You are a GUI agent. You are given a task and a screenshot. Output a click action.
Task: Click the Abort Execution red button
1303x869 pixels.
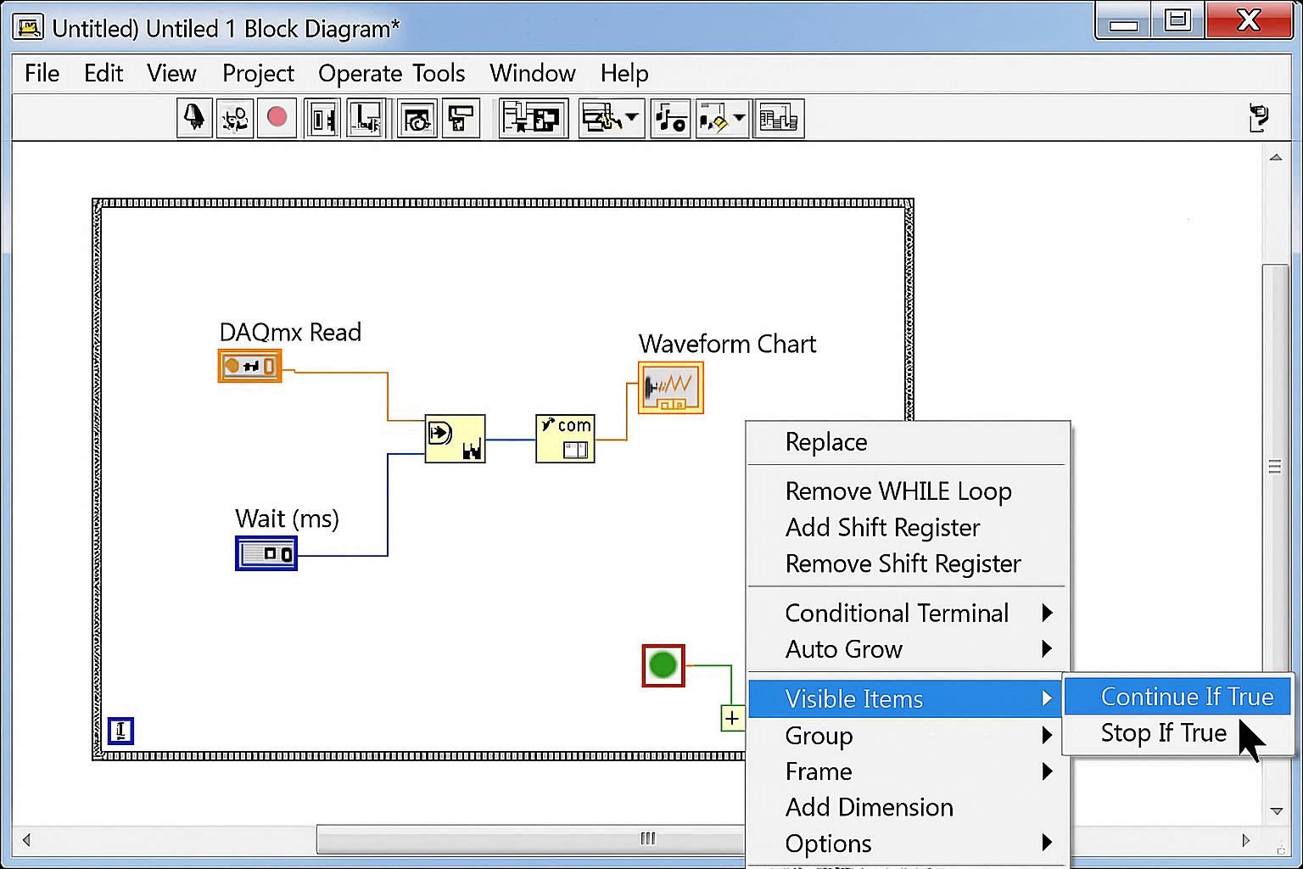[x=277, y=118]
